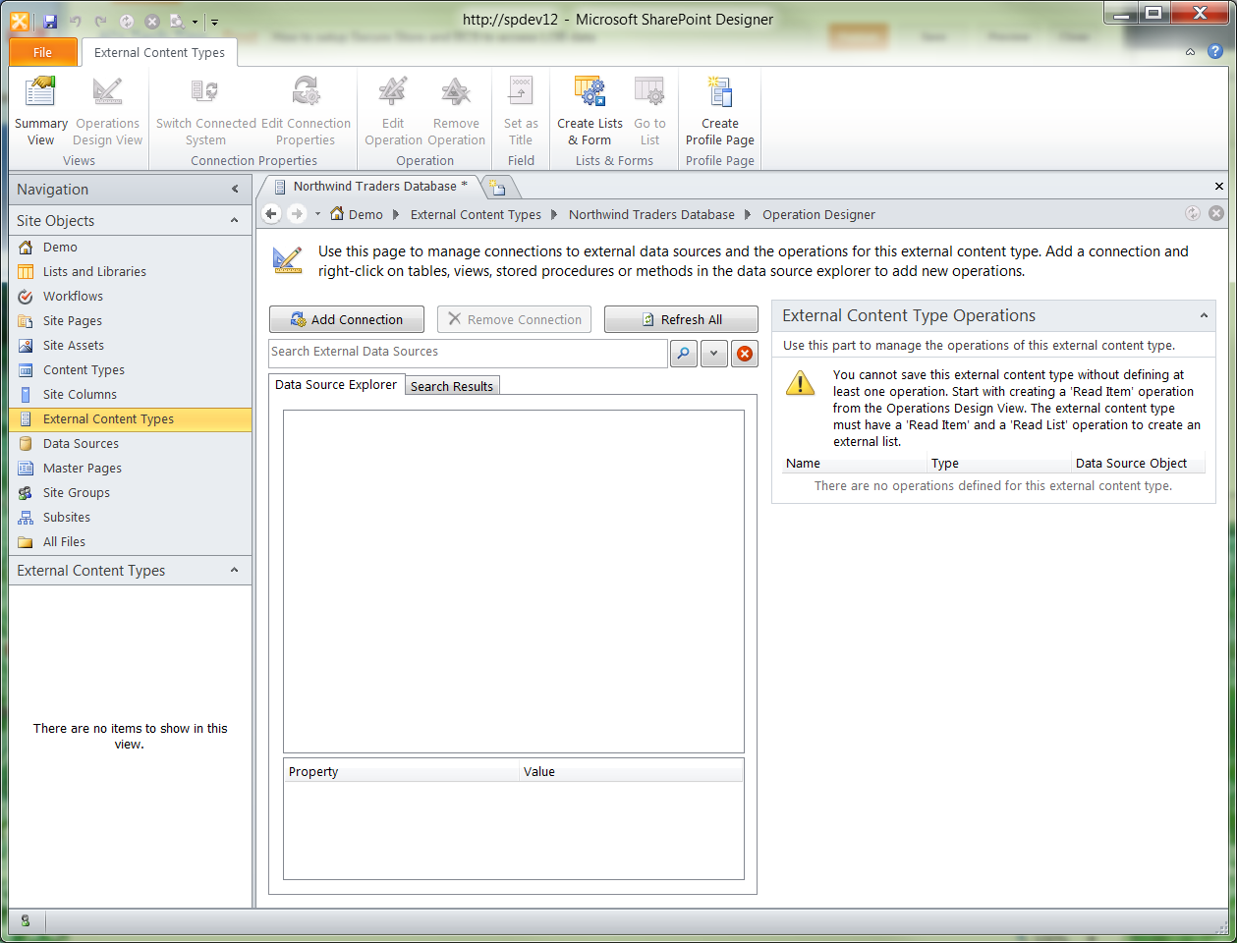Click search magnifier button

click(x=684, y=354)
